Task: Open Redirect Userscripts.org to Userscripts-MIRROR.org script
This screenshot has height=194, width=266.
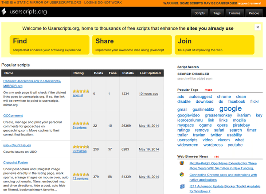Action: 32,83
